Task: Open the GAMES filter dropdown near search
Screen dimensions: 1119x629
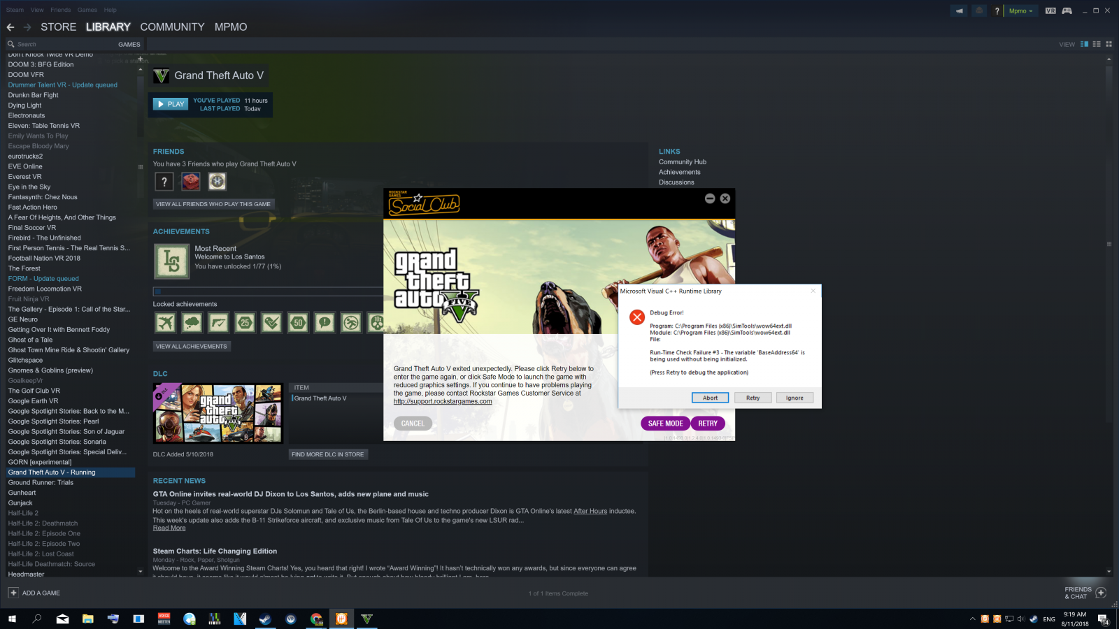Action: pos(129,44)
